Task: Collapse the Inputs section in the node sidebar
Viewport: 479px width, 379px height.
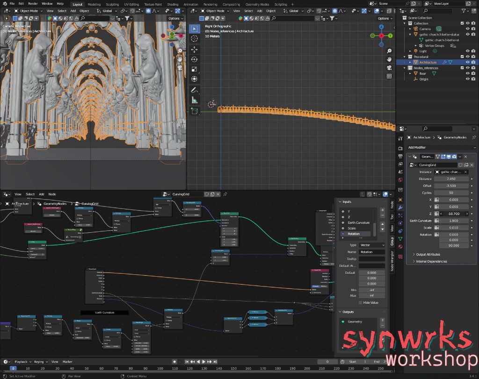Action: tap(340, 201)
